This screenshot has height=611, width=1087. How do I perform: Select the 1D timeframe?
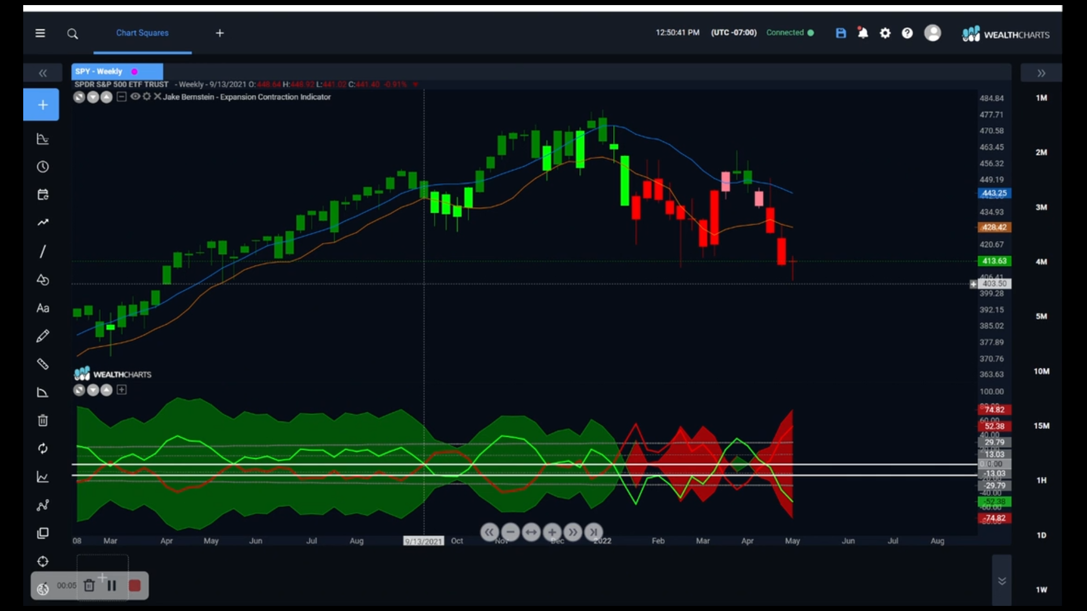click(1041, 536)
